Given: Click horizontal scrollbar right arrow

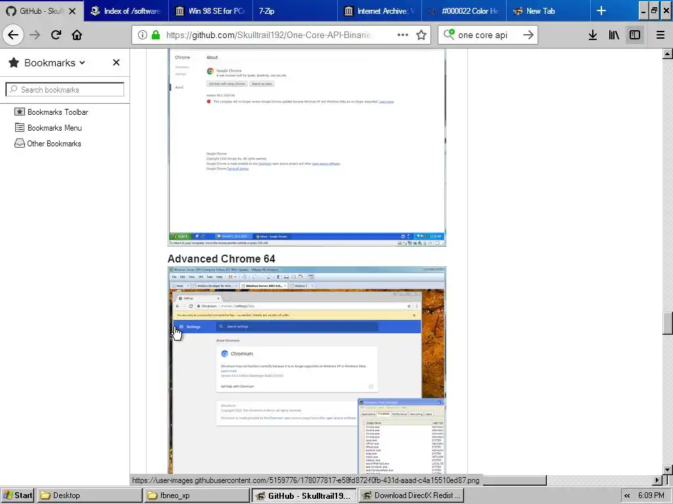Looking at the screenshot, I should click(657, 480).
